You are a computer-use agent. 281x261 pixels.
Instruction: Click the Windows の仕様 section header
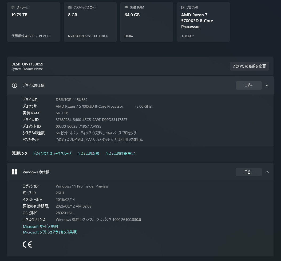(x=140, y=172)
